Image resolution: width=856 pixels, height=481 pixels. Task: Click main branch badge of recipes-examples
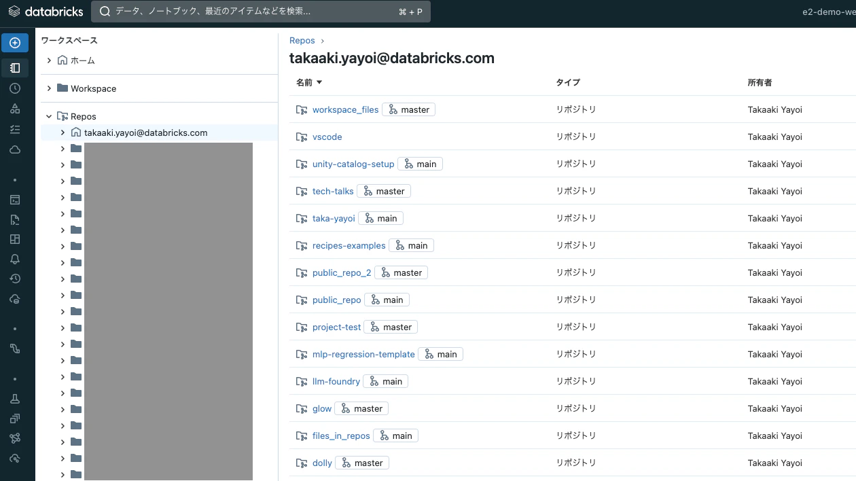coord(411,245)
